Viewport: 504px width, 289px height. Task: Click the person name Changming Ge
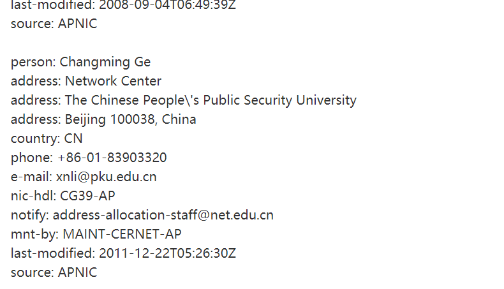(x=105, y=63)
